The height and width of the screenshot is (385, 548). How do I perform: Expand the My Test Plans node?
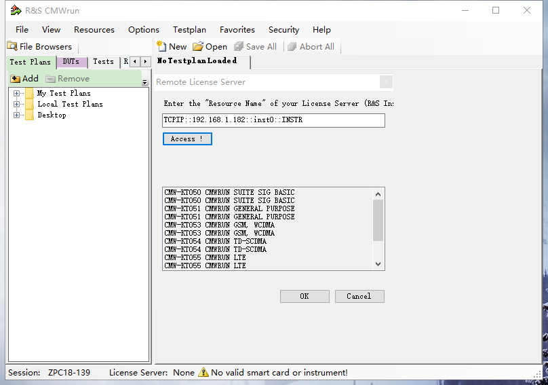click(16, 93)
